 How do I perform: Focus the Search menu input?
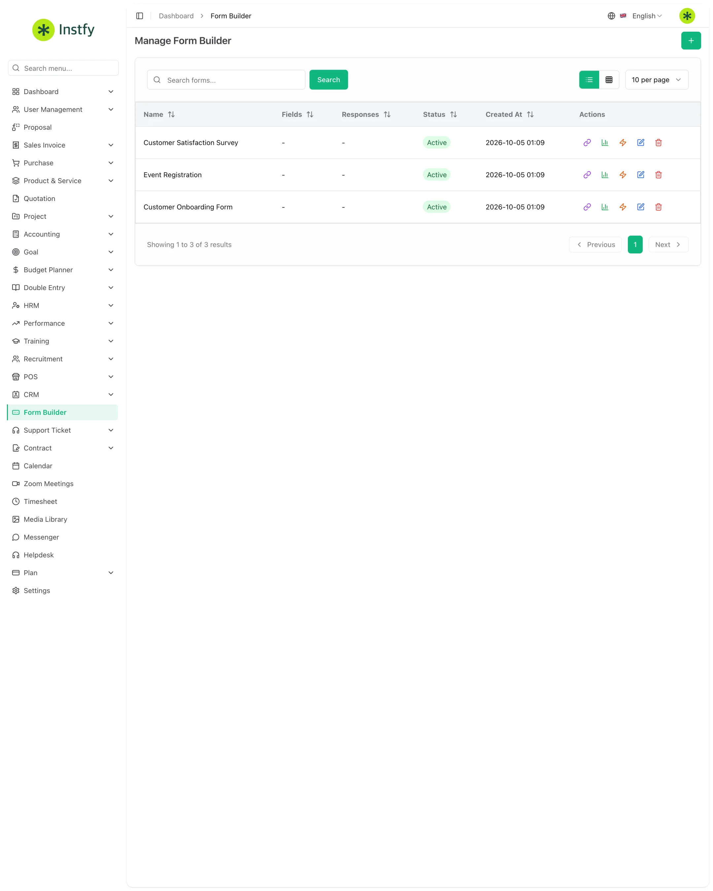click(63, 68)
